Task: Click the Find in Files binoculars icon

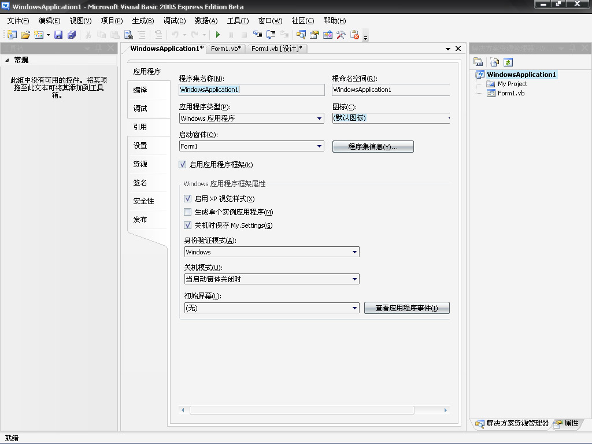Action: coord(129,35)
